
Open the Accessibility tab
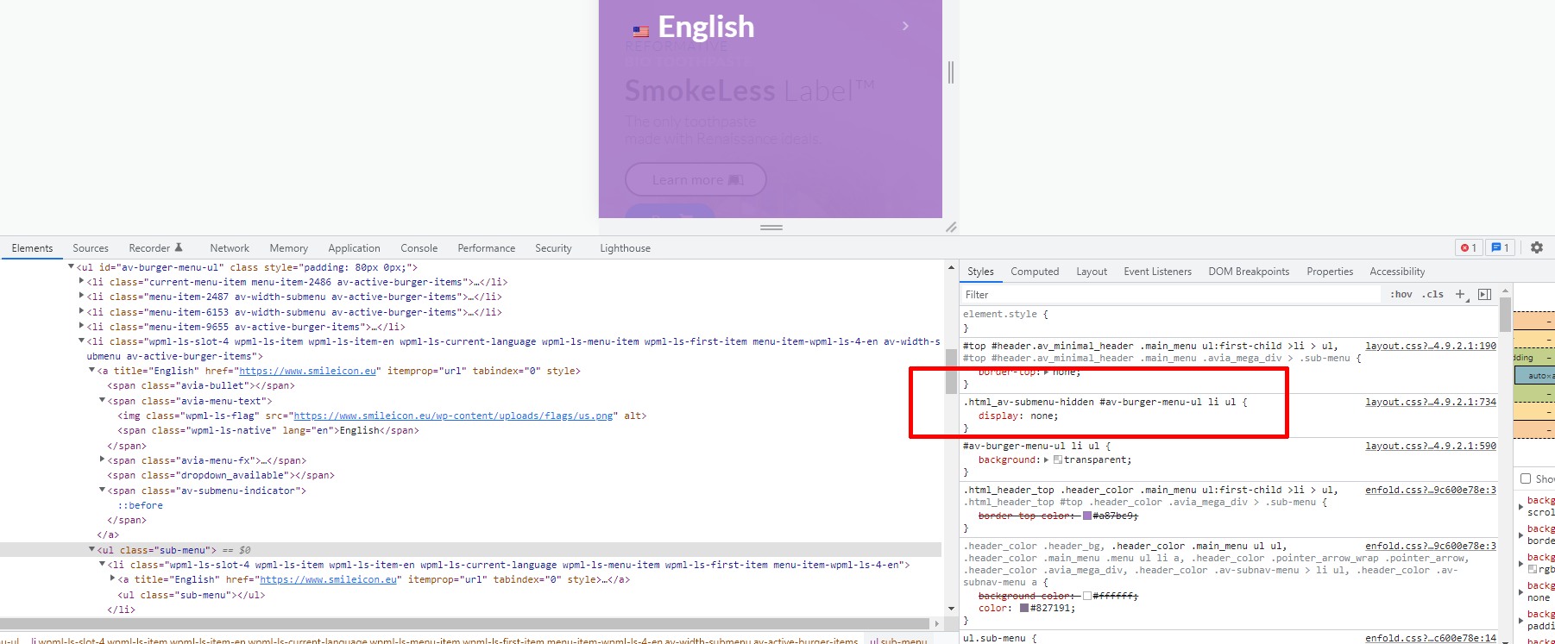[1397, 272]
